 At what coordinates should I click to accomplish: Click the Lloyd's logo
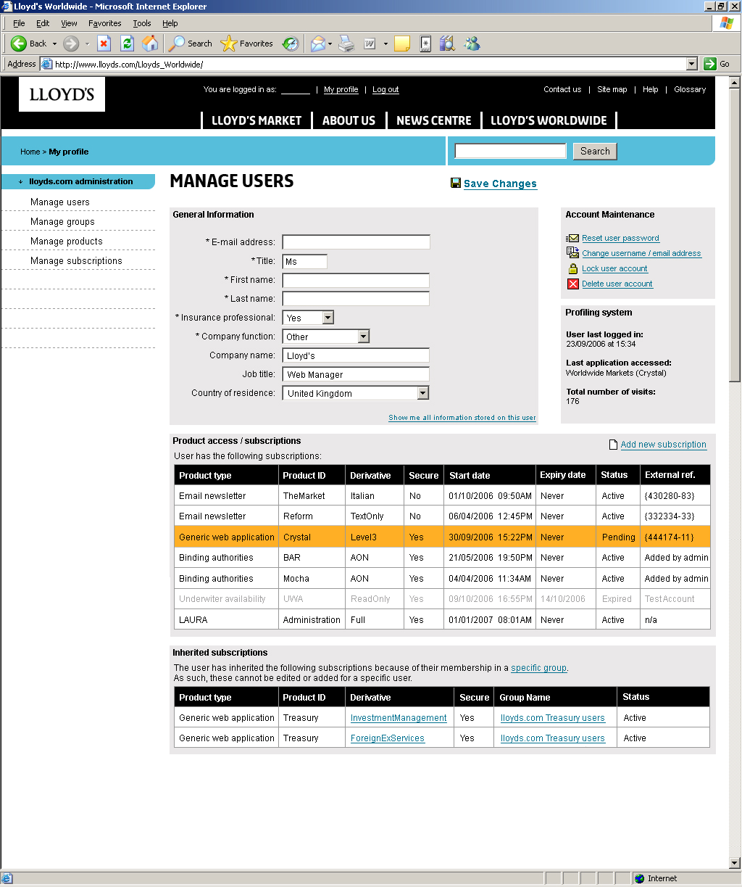pyautogui.click(x=62, y=94)
